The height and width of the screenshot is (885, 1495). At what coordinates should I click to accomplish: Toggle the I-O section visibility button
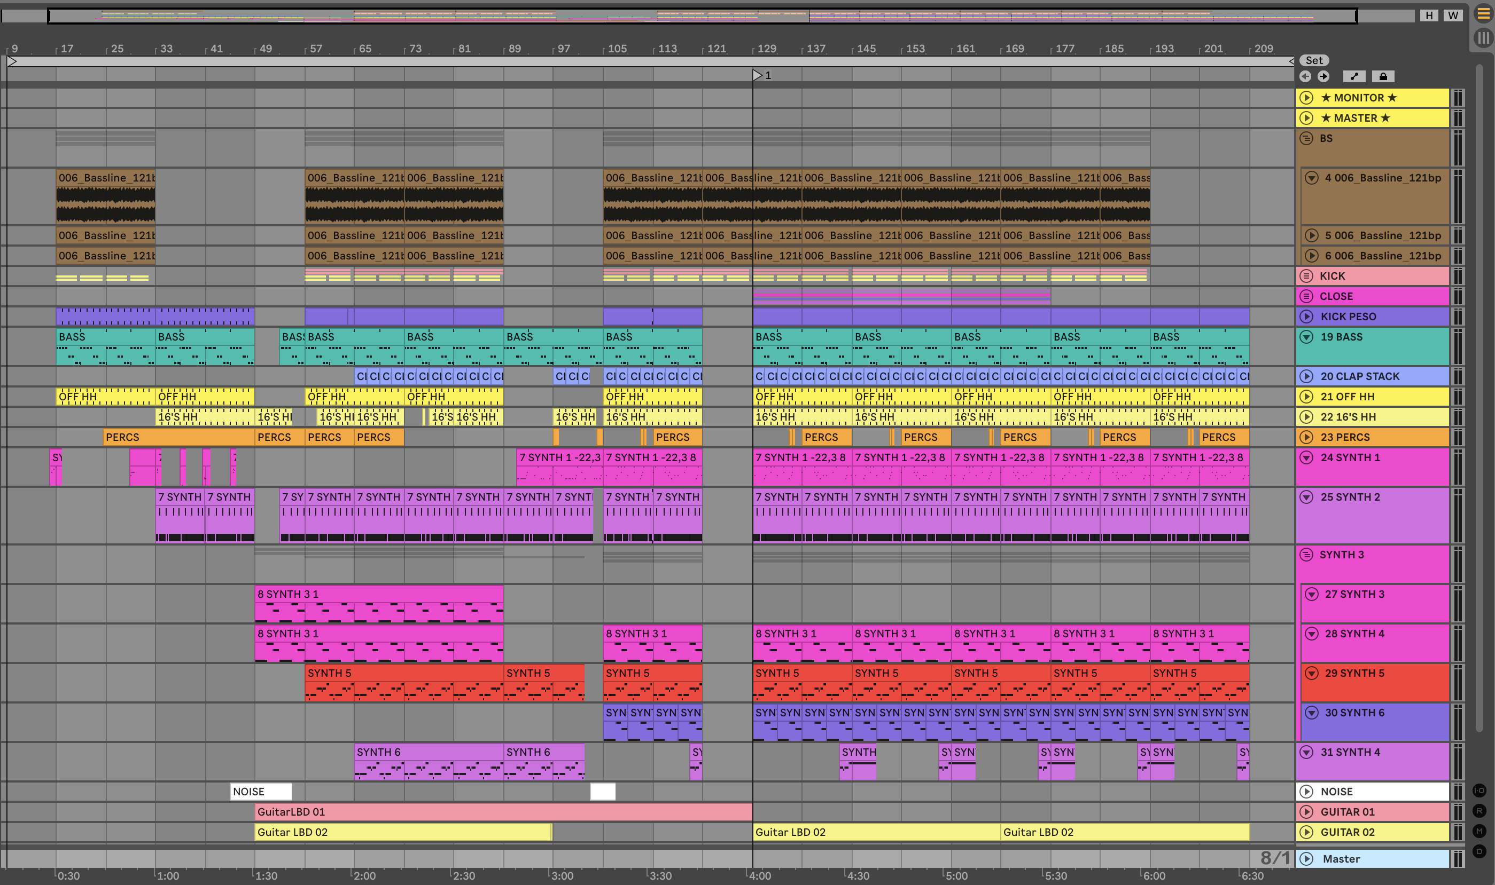(1479, 791)
